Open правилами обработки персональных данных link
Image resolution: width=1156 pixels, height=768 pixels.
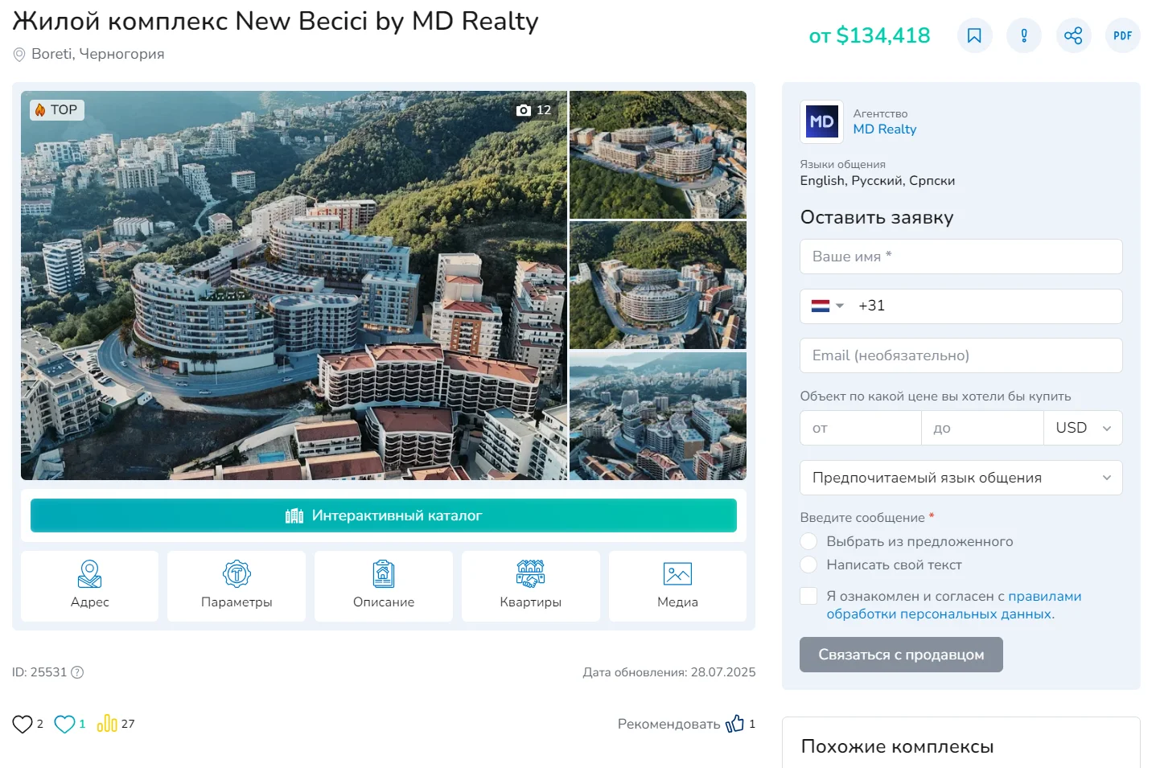coord(954,605)
